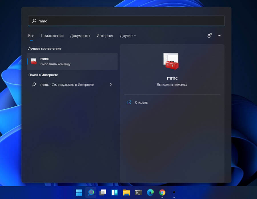Open Task View from taskbar
This screenshot has width=257, height=199.
(x=103, y=192)
